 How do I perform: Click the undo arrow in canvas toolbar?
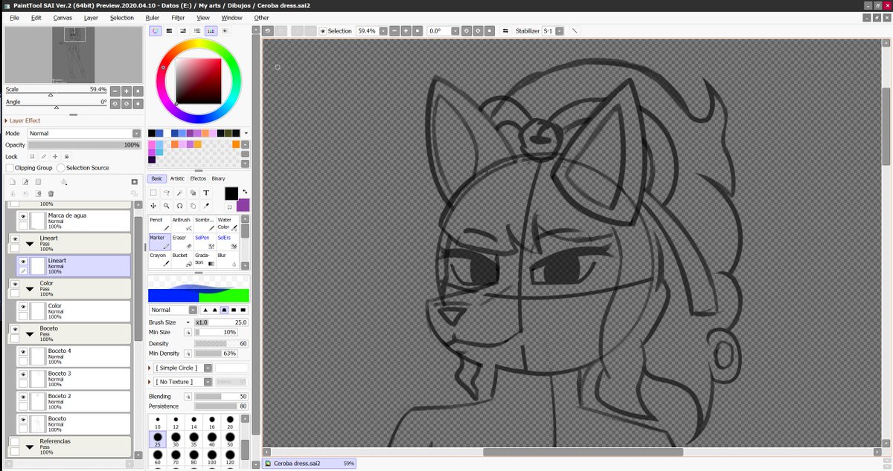(267, 31)
